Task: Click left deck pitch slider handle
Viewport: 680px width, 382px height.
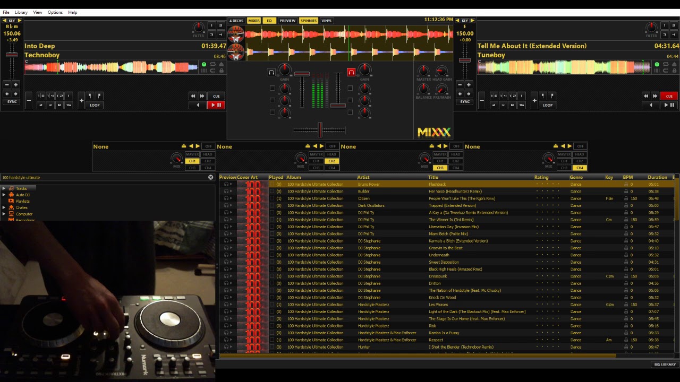Action: point(12,55)
